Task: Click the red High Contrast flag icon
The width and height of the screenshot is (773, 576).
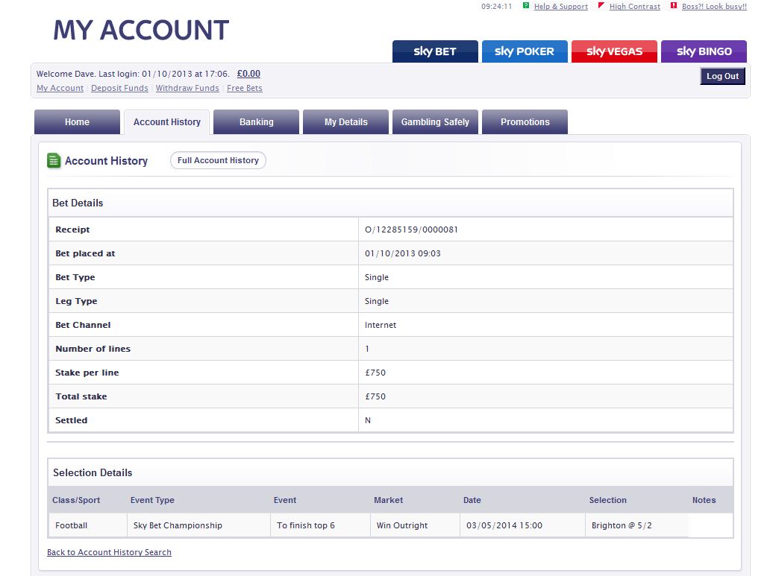Action: pyautogui.click(x=601, y=6)
